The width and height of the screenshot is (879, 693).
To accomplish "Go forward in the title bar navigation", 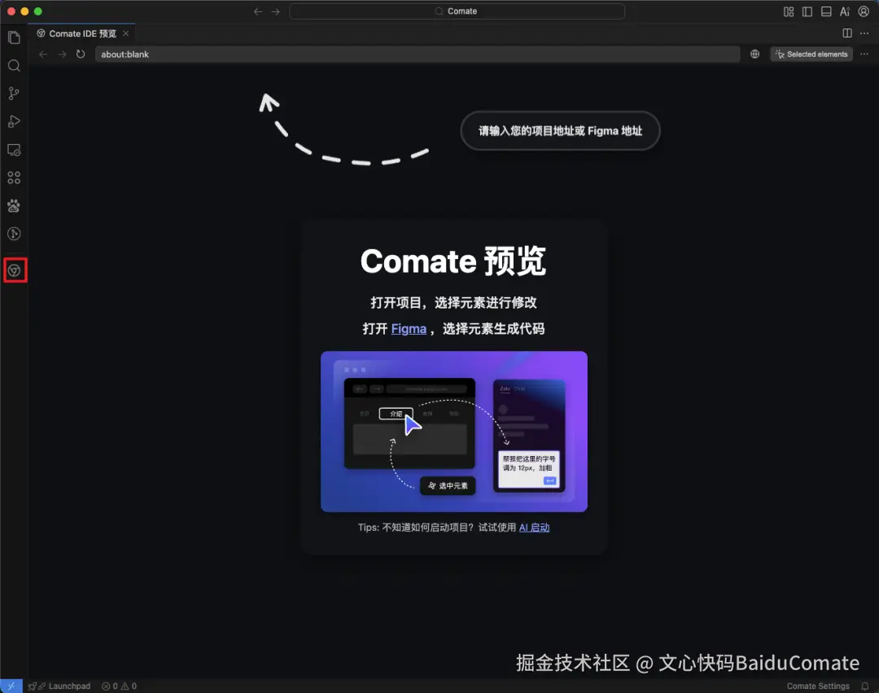I will coord(275,11).
